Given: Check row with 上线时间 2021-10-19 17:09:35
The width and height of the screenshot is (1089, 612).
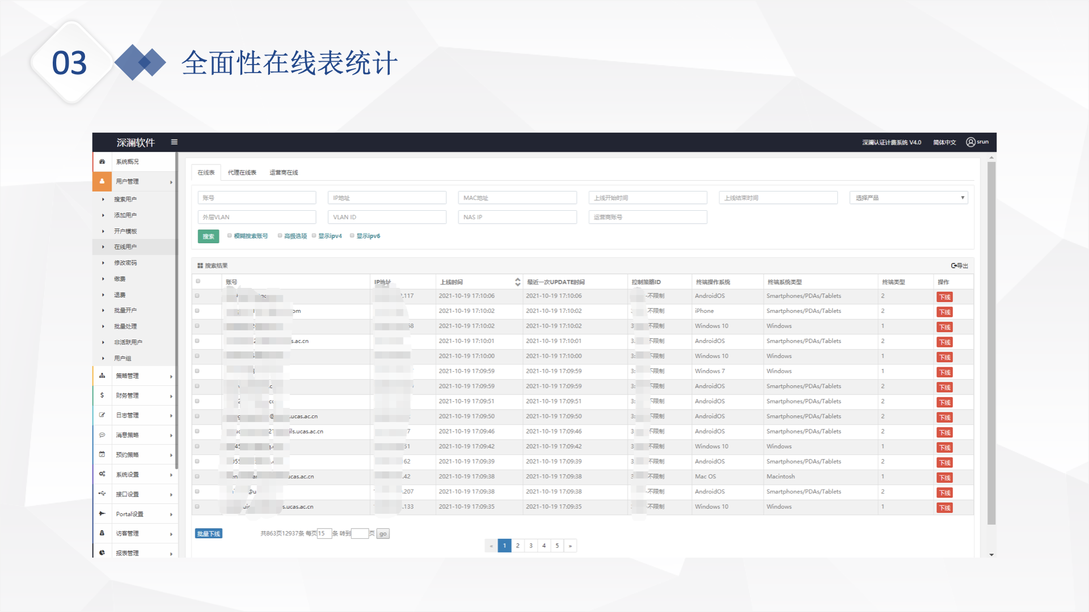Looking at the screenshot, I should (x=197, y=507).
